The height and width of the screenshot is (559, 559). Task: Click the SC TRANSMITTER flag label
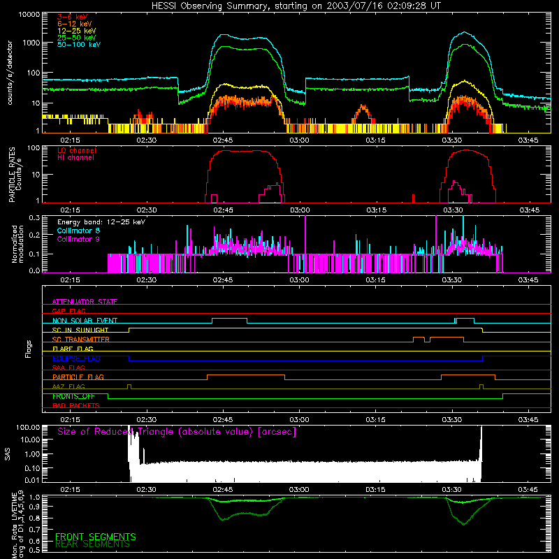(x=81, y=339)
